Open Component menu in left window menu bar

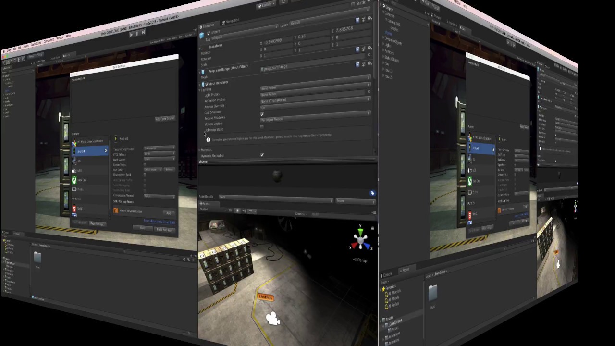49,41
